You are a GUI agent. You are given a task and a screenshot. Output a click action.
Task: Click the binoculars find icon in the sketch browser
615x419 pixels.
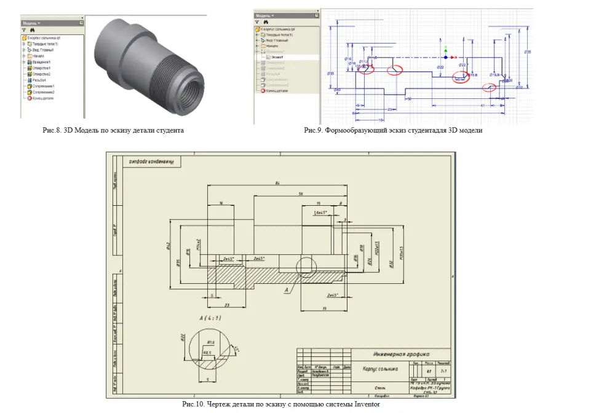pos(266,22)
